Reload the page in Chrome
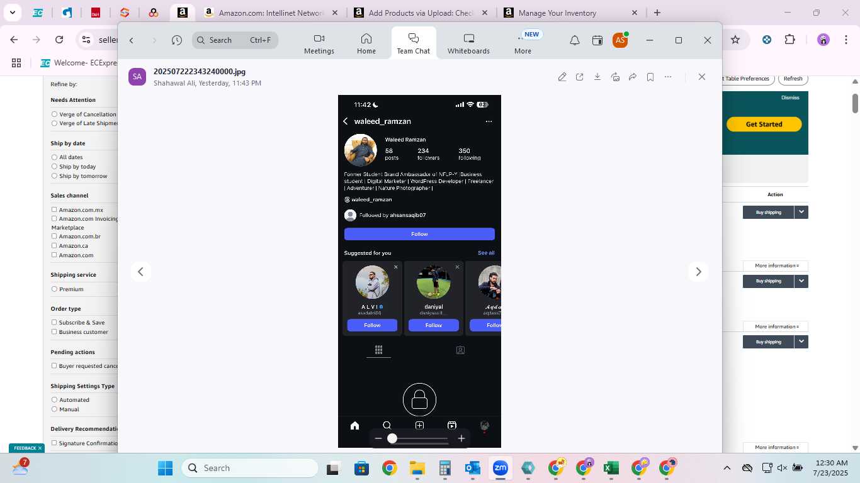860x483 pixels. tap(59, 40)
